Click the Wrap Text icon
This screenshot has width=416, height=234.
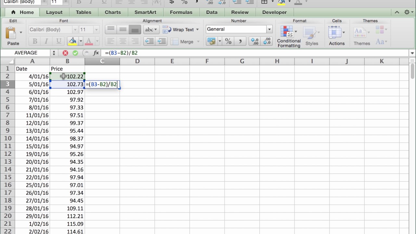click(166, 30)
